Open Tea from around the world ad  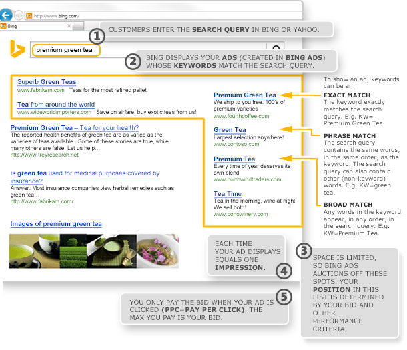click(x=56, y=105)
